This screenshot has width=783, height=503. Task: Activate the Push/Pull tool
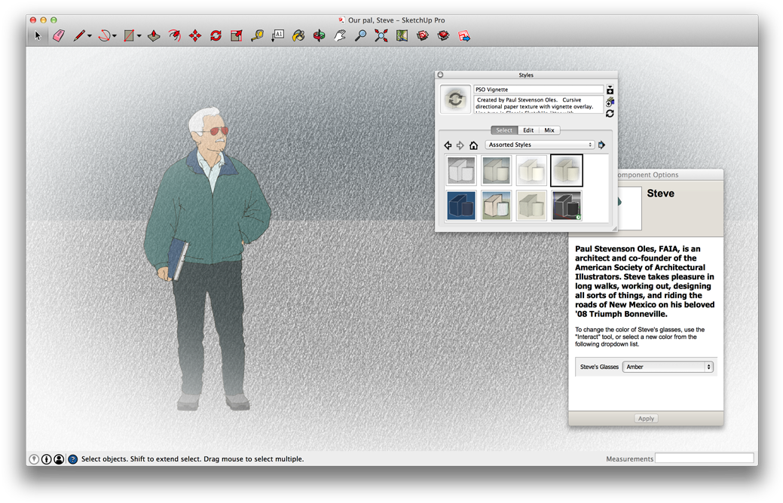coord(154,36)
